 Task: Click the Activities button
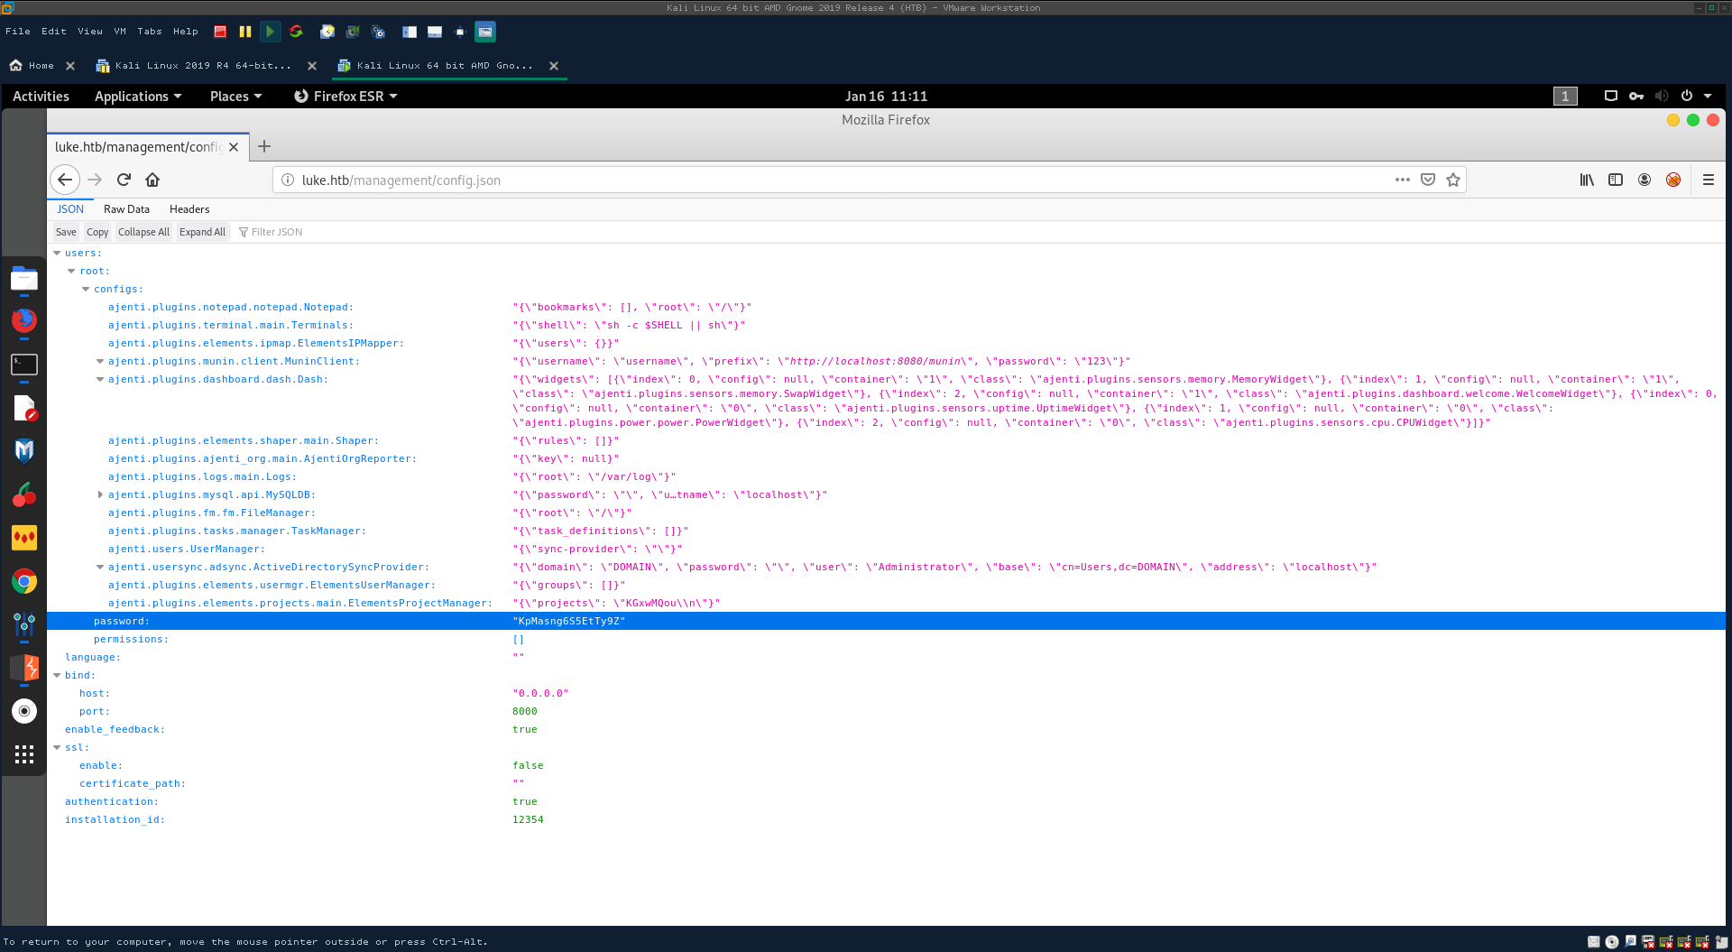41,96
